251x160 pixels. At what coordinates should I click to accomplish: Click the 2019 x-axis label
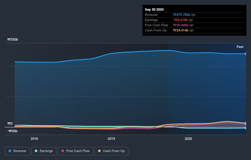111,139
